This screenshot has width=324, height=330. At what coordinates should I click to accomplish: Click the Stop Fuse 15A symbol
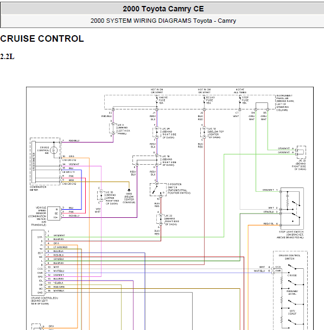[240, 100]
